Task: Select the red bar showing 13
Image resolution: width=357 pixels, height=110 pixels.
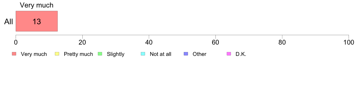Action: point(37,21)
